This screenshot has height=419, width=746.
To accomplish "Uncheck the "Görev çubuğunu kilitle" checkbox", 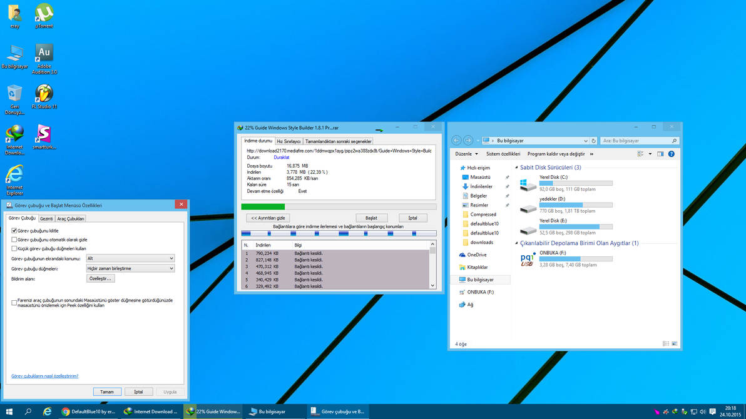I will [14, 231].
